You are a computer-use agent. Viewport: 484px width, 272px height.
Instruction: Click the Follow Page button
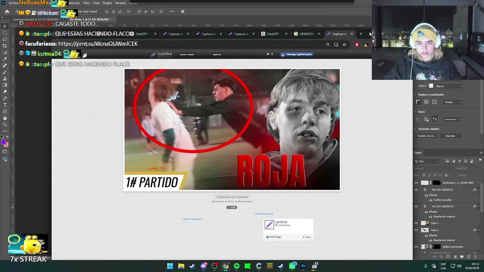pyautogui.click(x=273, y=237)
